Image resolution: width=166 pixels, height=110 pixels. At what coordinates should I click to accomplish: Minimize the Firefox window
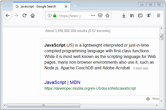pyautogui.click(x=142, y=4)
